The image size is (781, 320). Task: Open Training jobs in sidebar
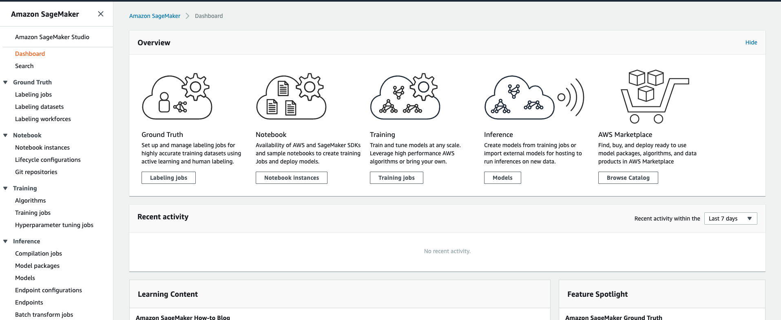[33, 213]
